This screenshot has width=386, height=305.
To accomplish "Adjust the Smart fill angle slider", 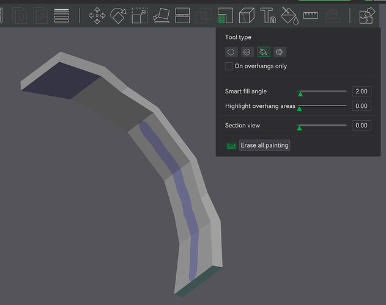I will click(x=322, y=91).
